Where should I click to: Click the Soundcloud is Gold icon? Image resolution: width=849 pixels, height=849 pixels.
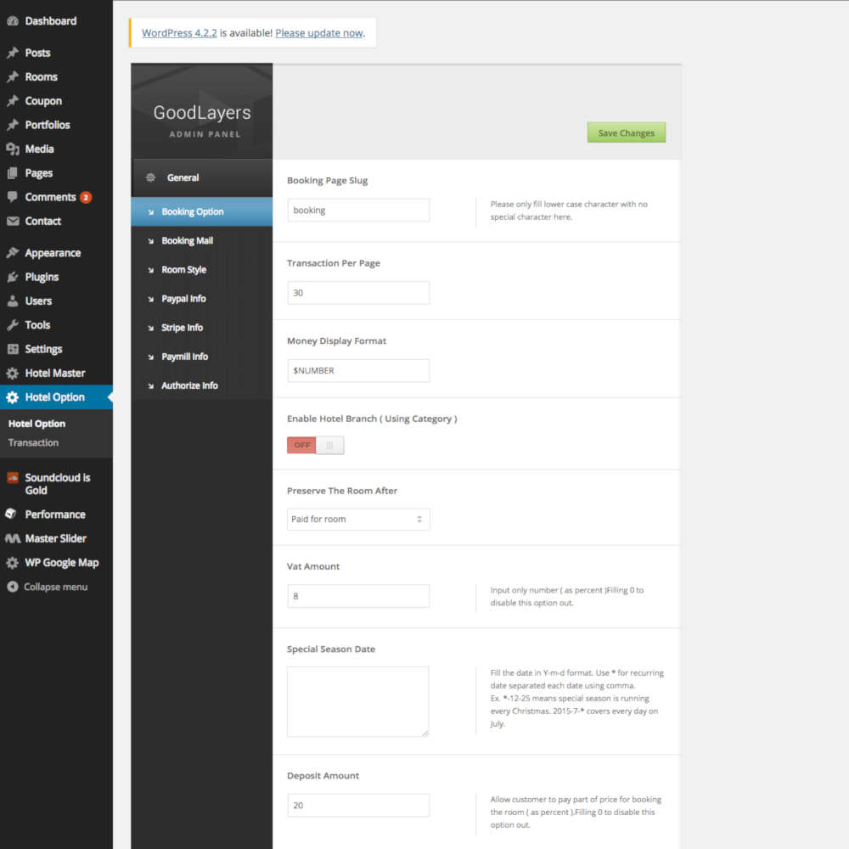(13, 477)
